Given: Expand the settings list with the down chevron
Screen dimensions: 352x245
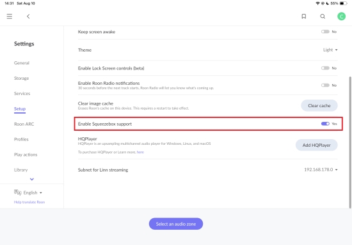Looking at the screenshot, I should coord(32,179).
